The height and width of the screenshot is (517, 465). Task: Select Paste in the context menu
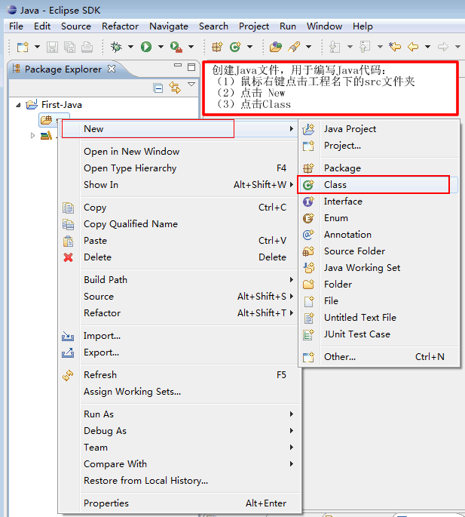coord(179,241)
